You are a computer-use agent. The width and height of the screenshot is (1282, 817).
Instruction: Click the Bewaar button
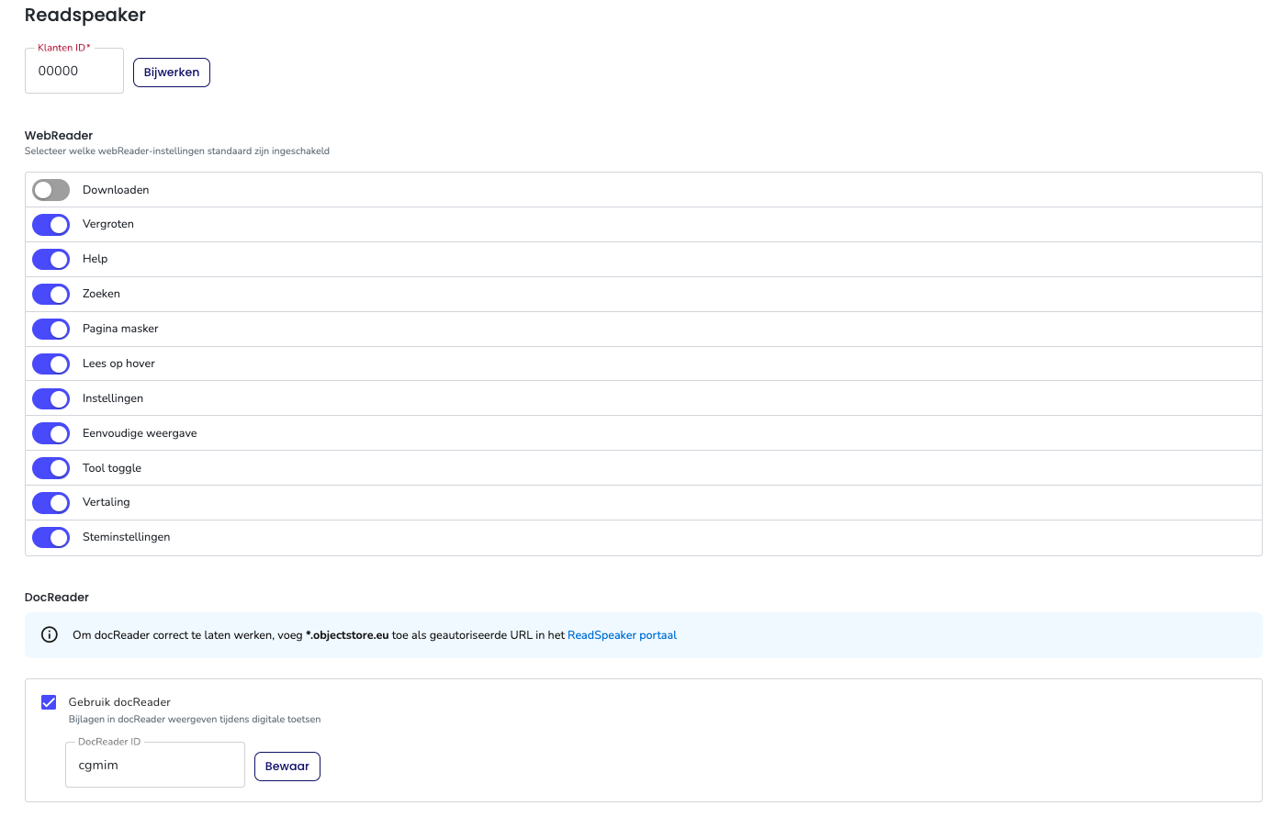tap(287, 767)
